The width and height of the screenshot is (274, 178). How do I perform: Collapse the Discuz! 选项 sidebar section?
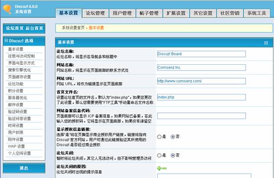click(x=6, y=41)
